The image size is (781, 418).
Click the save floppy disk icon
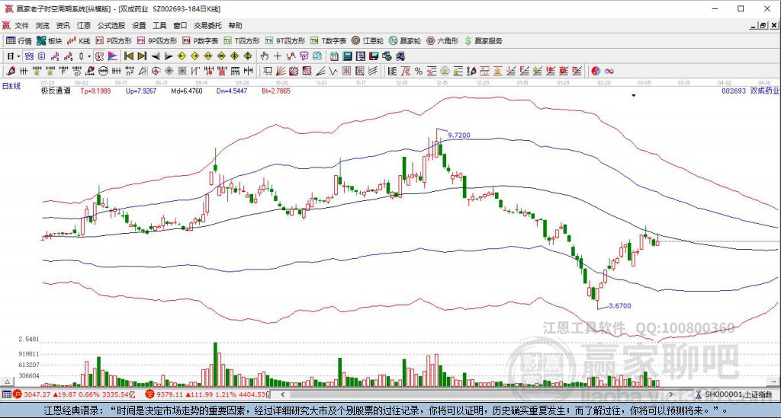pyautogui.click(x=374, y=56)
